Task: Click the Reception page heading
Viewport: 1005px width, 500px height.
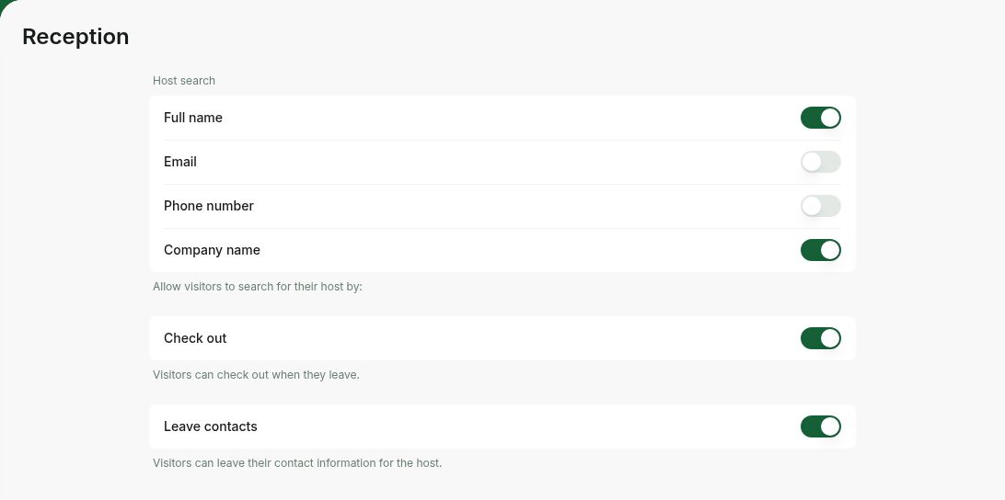Action: point(75,37)
